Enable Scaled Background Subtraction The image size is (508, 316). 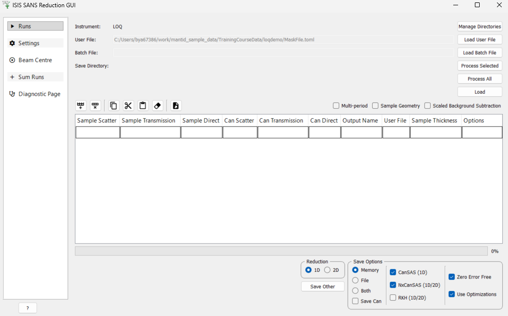[427, 106]
